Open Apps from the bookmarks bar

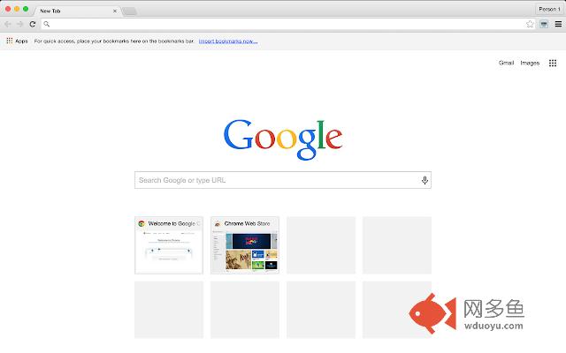(x=17, y=41)
